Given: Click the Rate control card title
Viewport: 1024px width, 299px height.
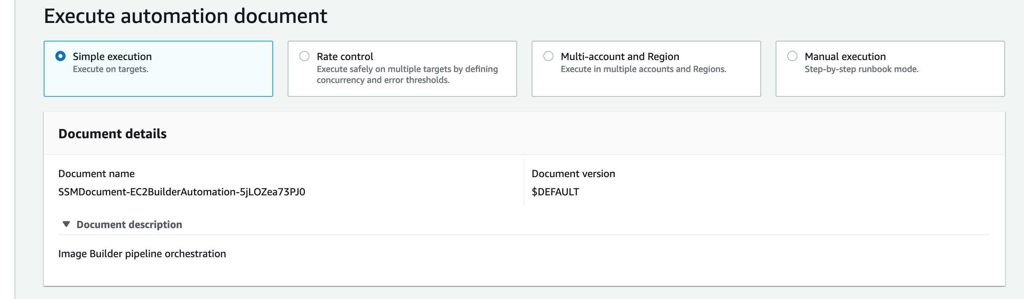Looking at the screenshot, I should (x=344, y=56).
